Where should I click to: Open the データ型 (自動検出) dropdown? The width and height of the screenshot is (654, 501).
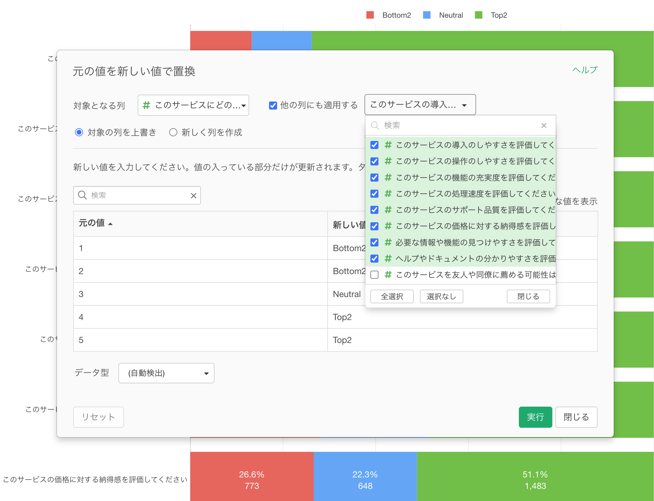(166, 373)
